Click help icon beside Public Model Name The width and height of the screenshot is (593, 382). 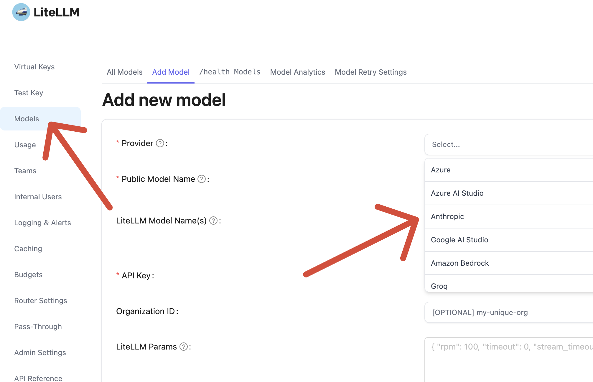[202, 179]
